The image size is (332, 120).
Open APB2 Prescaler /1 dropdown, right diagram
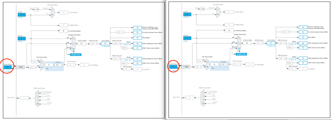click(282, 58)
